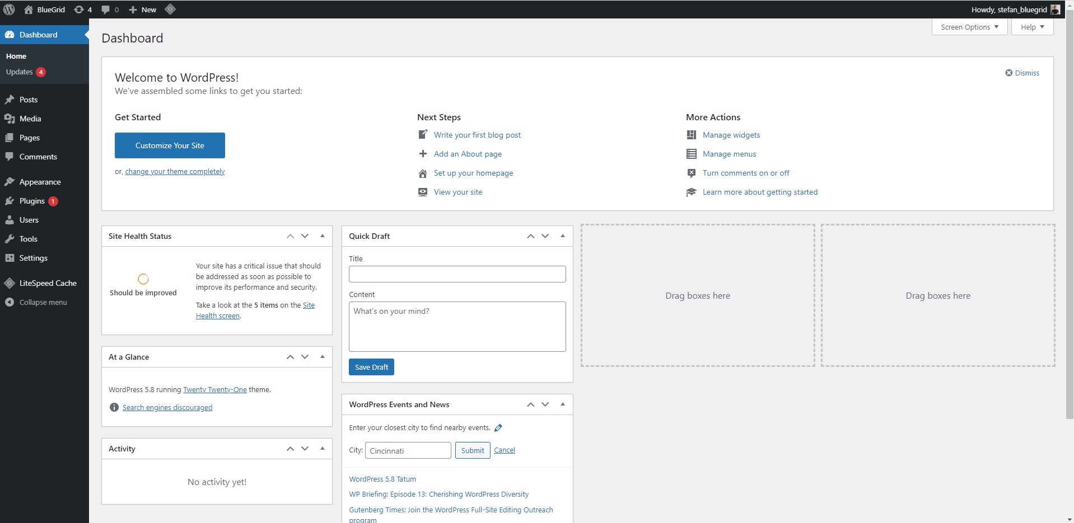Image resolution: width=1074 pixels, height=523 pixels.
Task: Open the BlueGrid site home icon
Action: pos(29,10)
